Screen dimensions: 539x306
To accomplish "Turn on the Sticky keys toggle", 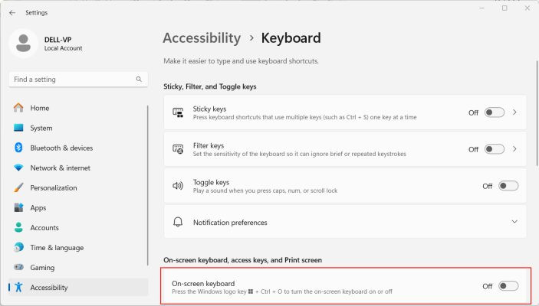I will click(x=495, y=112).
